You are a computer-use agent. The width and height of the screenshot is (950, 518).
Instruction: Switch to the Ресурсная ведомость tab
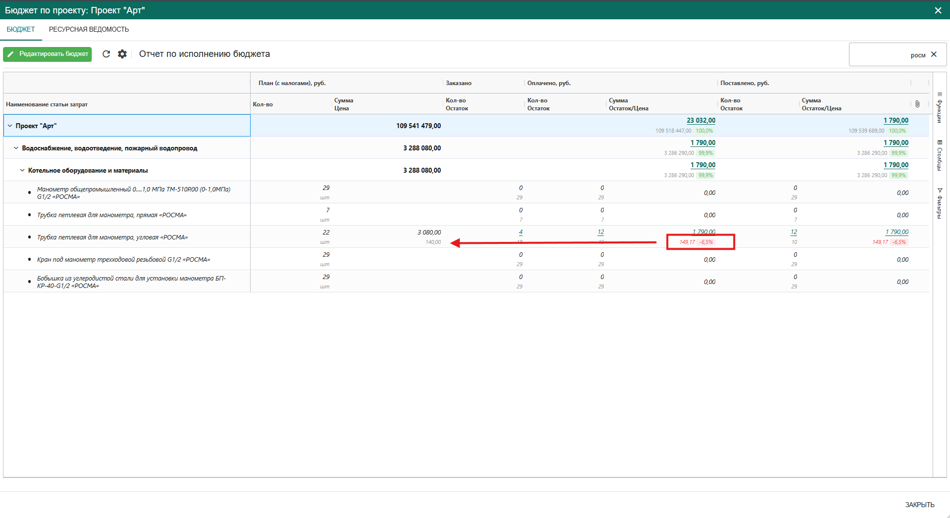pos(89,30)
